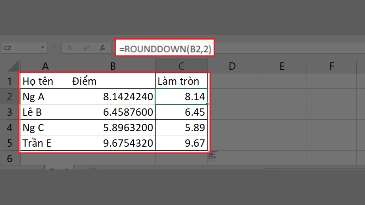The height and width of the screenshot is (205, 365).
Task: Click the formula bar with =ROUNDDOWN(B2,2)
Action: click(165, 48)
